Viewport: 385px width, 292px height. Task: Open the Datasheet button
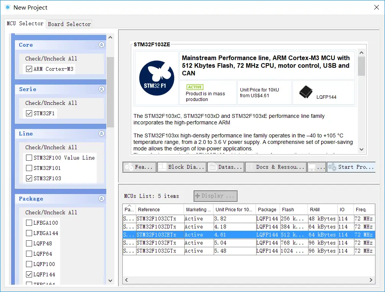pyautogui.click(x=226, y=167)
